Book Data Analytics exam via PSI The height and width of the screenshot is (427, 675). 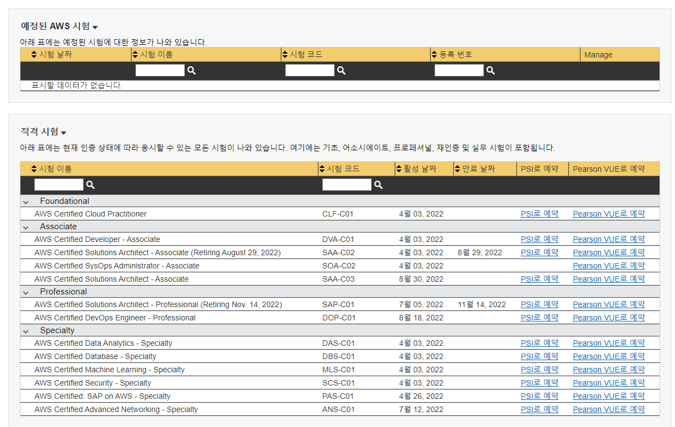point(540,343)
